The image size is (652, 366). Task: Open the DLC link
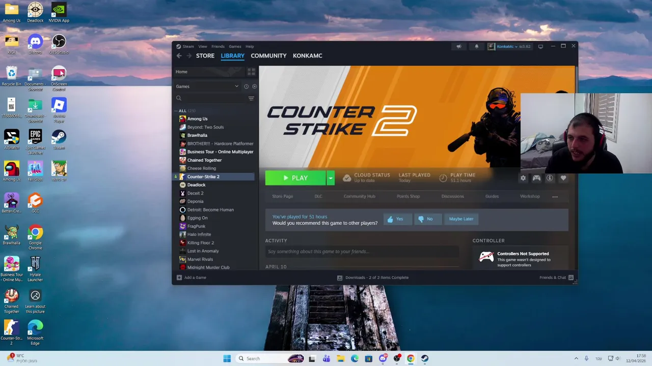click(x=318, y=196)
